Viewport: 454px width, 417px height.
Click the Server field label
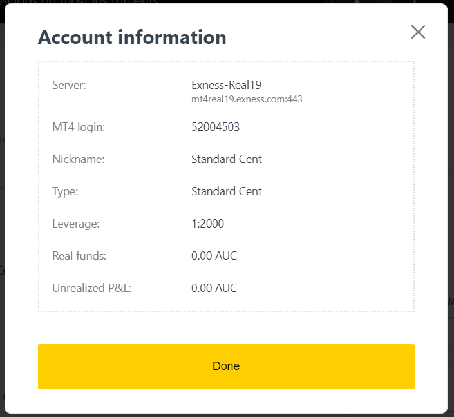(x=69, y=85)
